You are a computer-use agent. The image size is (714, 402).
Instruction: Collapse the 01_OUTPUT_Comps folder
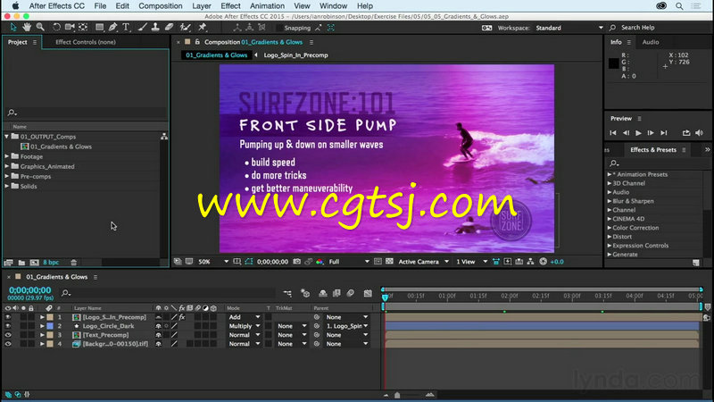click(7, 137)
